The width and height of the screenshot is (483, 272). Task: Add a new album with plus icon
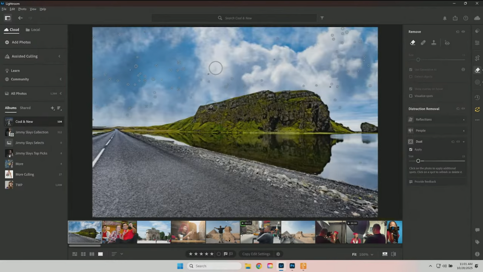click(x=52, y=108)
